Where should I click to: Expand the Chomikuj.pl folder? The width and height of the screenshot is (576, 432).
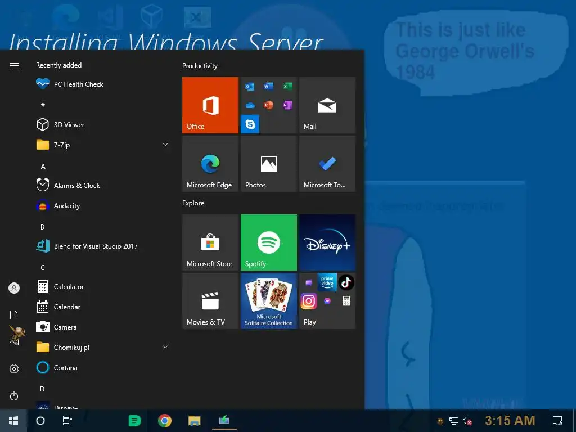click(x=103, y=347)
